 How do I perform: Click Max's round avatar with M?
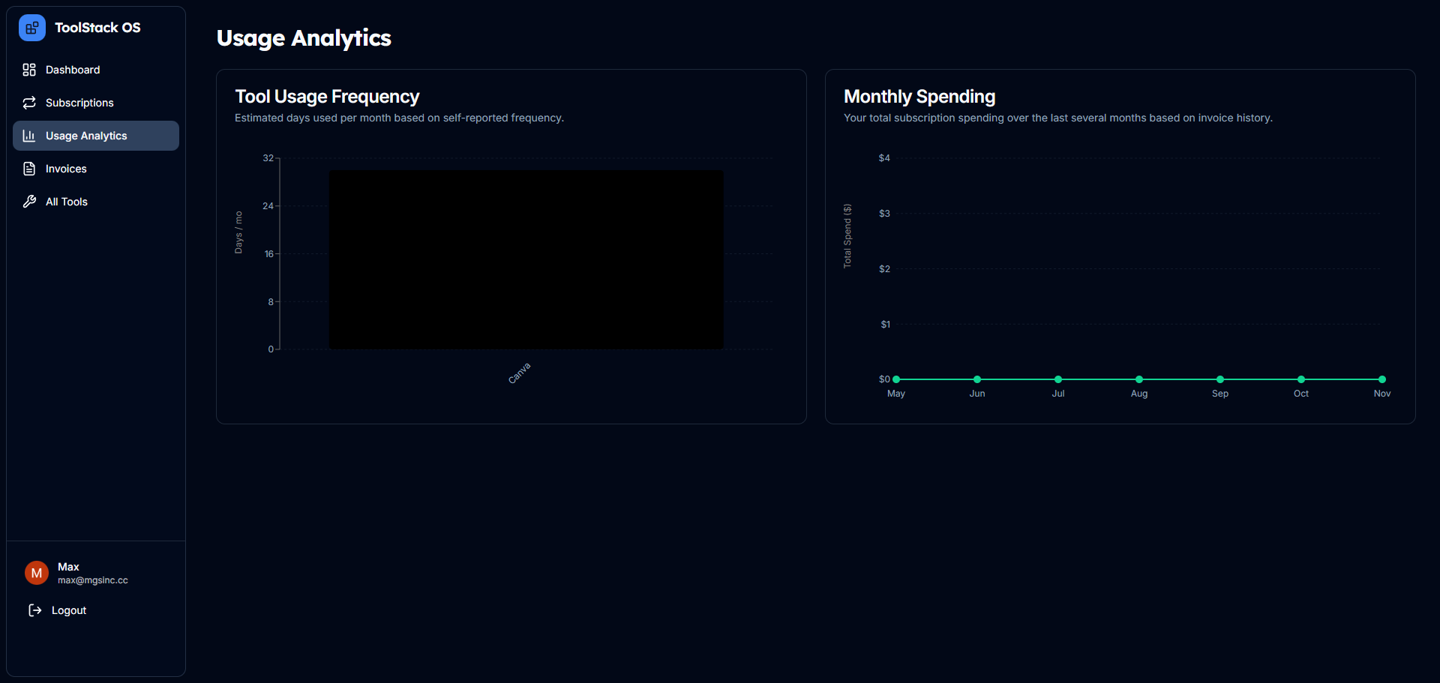coord(37,573)
